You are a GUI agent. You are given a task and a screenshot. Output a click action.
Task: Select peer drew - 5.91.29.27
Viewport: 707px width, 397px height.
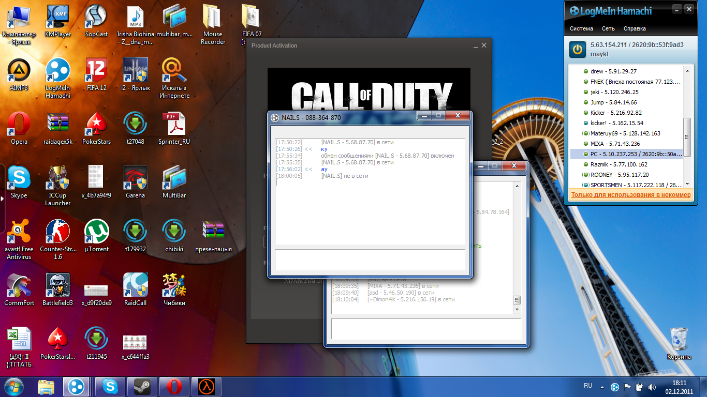[x=626, y=71]
